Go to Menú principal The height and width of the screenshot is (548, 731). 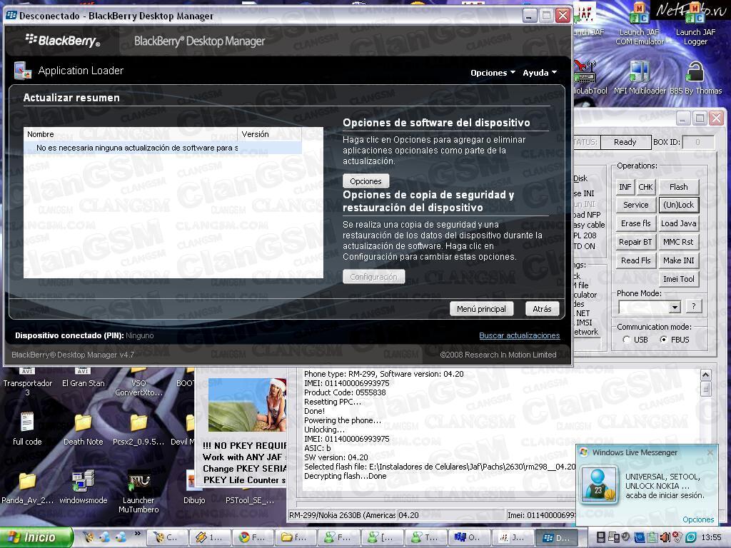click(x=481, y=309)
